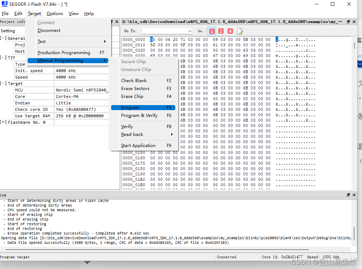
Task: Open the File menu
Action: (x=5, y=14)
